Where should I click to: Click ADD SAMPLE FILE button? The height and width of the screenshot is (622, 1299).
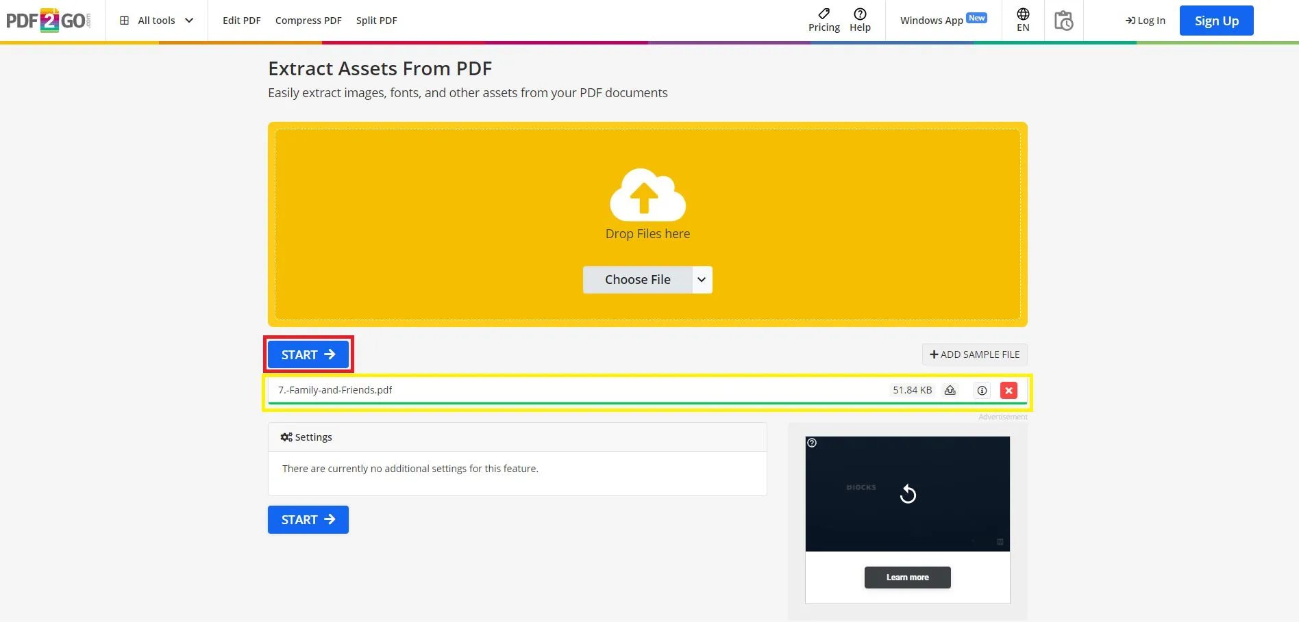974,354
